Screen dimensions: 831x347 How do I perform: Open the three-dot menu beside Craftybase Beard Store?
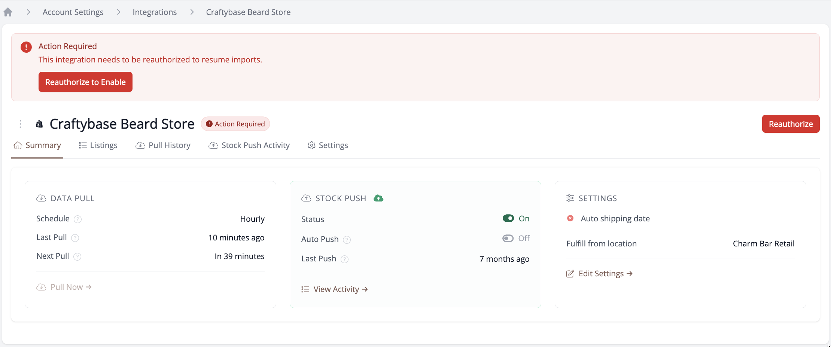[20, 124]
